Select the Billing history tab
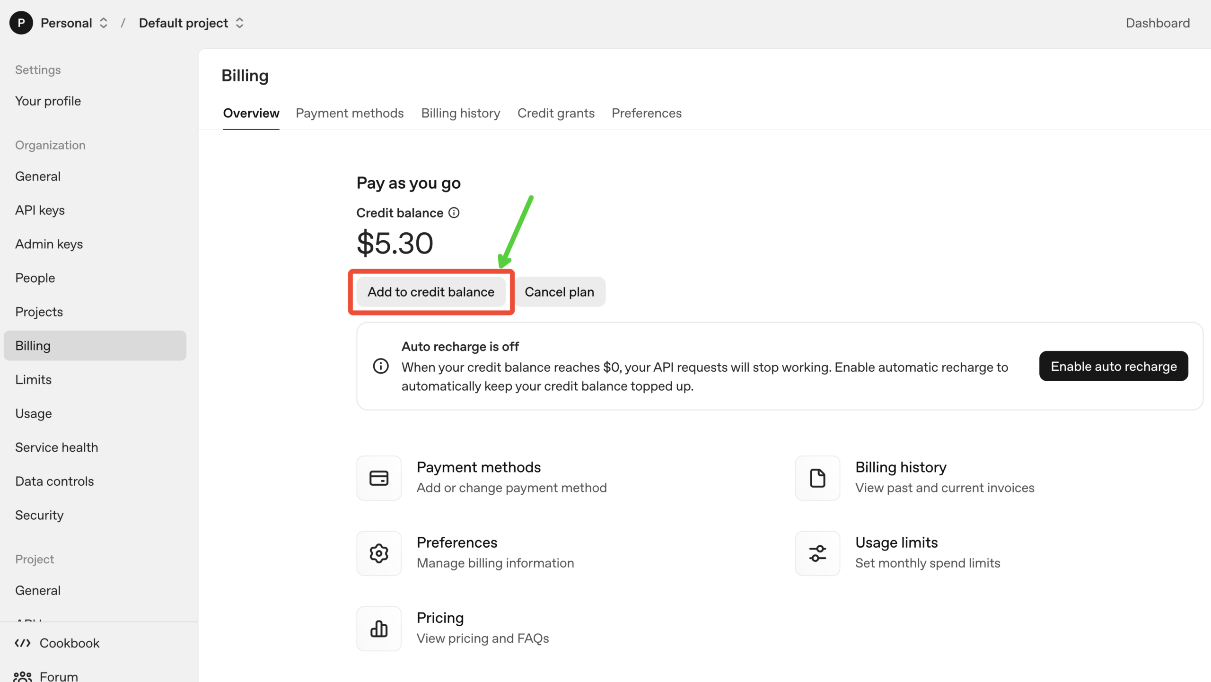This screenshot has width=1211, height=682. click(x=460, y=113)
